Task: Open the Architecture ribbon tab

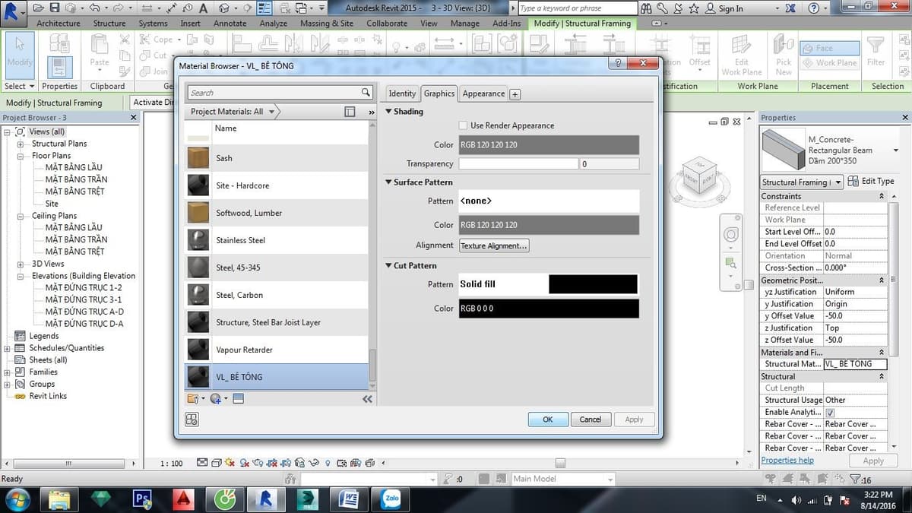Action: (59, 24)
